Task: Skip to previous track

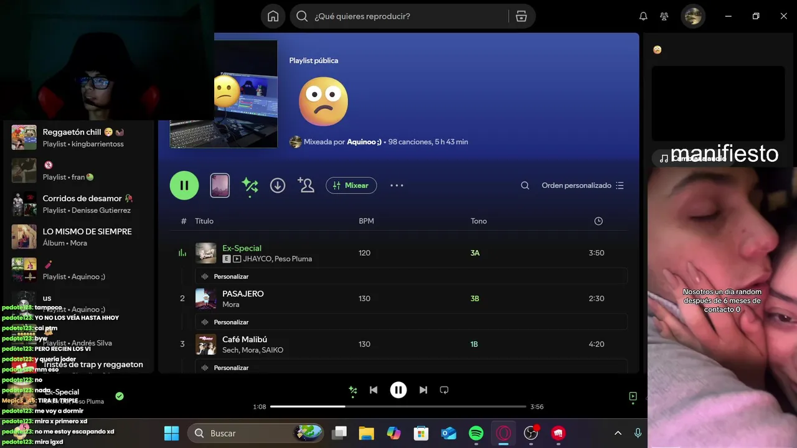Action: pos(374,390)
